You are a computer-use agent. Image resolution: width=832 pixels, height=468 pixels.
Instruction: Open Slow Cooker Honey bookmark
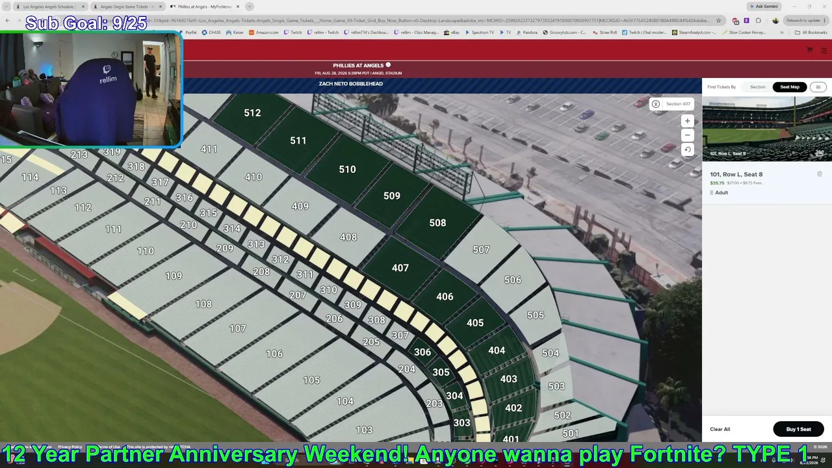click(744, 32)
